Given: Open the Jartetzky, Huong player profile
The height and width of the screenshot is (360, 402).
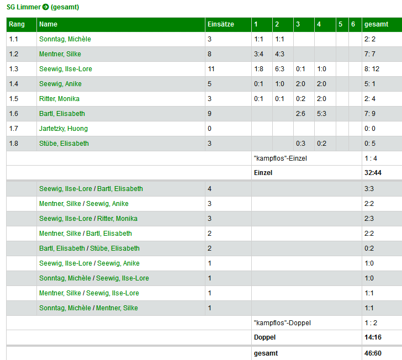Looking at the screenshot, I should [63, 129].
